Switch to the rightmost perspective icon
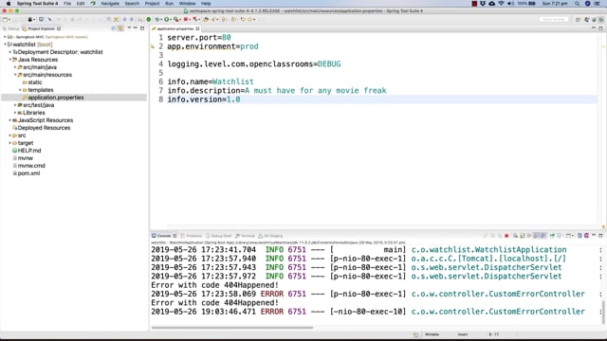The width and height of the screenshot is (607, 341). 601,19
